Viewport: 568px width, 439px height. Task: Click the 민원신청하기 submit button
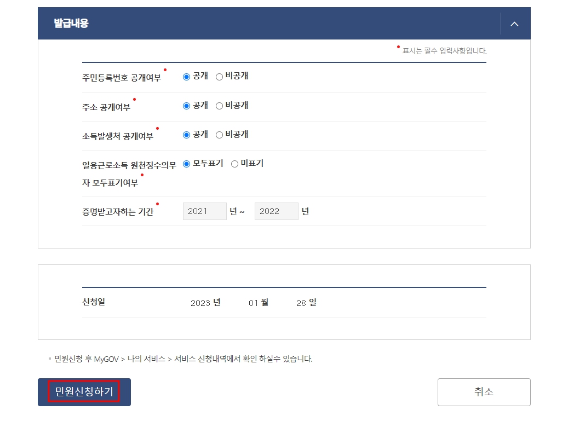[x=84, y=392]
